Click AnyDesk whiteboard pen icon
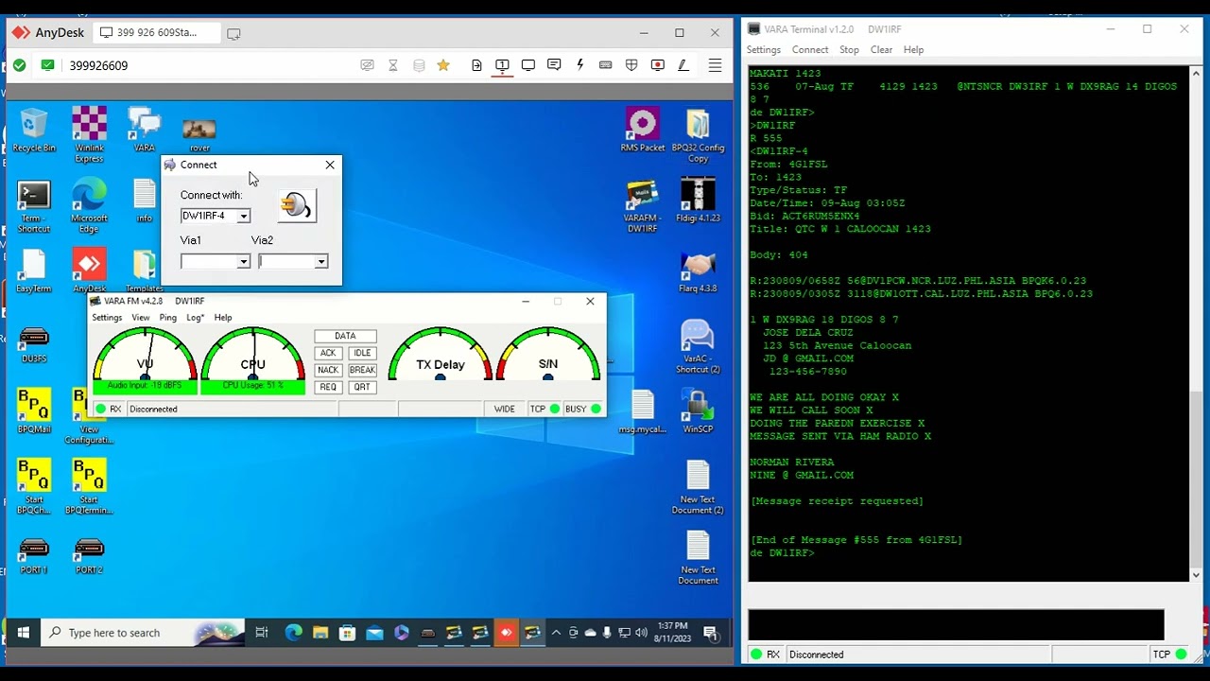Viewport: 1210px width, 681px height. click(x=683, y=65)
